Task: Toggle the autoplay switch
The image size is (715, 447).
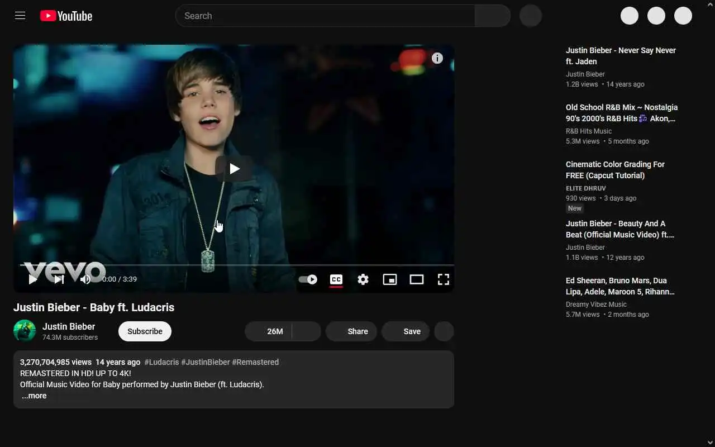Action: 308,279
